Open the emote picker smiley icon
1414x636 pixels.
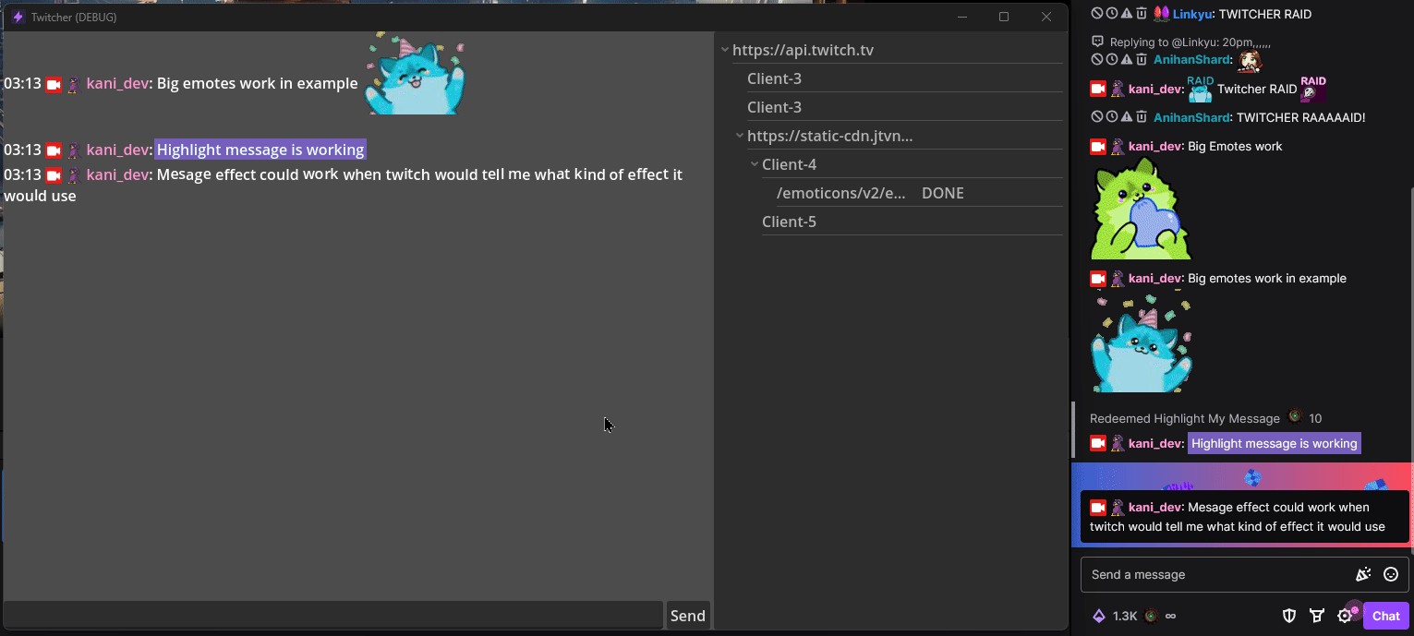[1391, 574]
